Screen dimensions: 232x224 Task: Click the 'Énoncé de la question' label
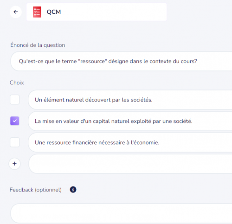pyautogui.click(x=38, y=45)
